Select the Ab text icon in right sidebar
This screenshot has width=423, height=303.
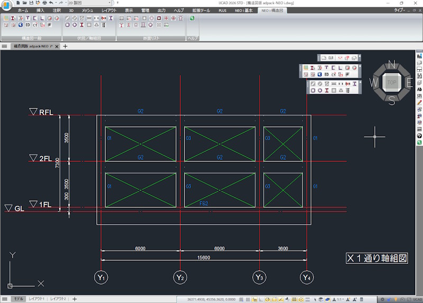(x=419, y=89)
